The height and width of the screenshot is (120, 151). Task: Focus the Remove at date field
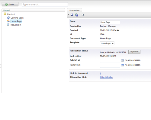(x=110, y=66)
